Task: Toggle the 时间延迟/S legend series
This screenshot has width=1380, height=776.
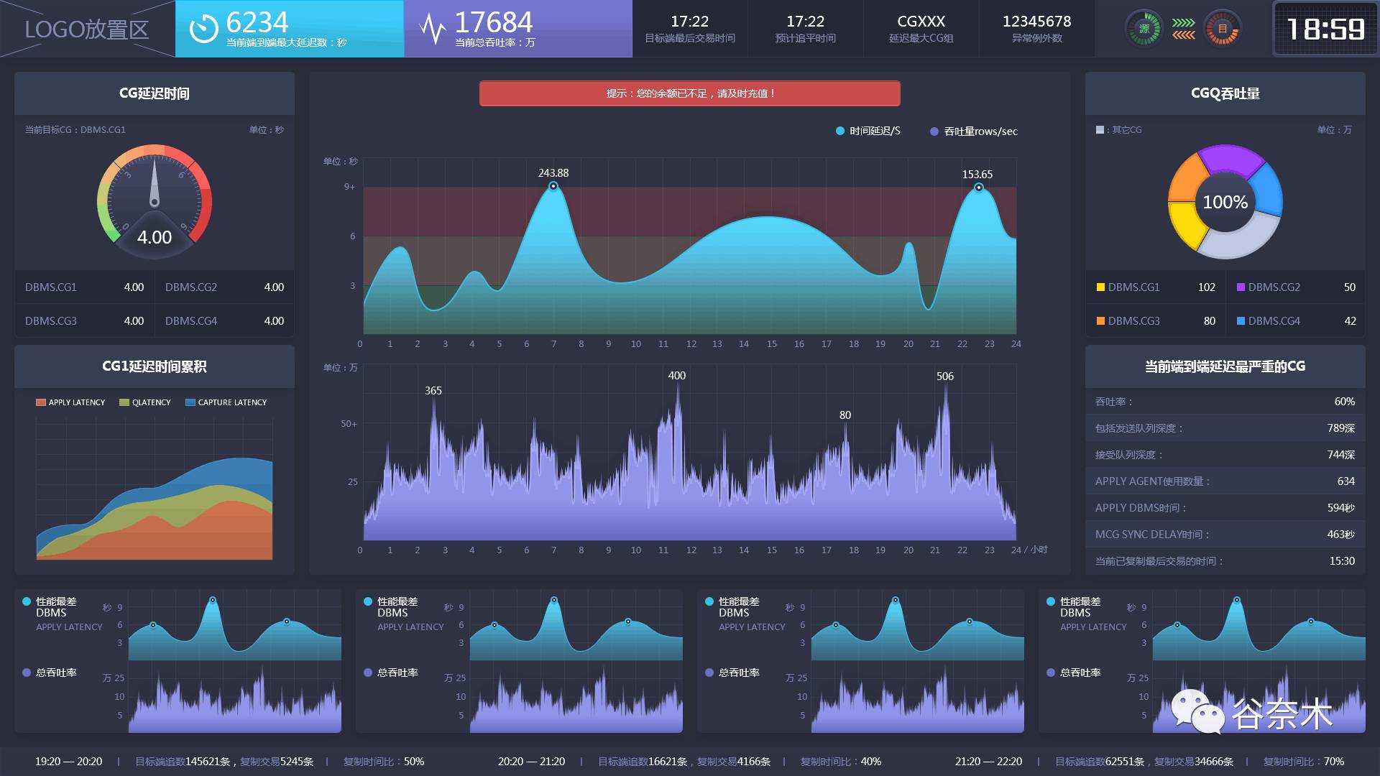Action: [x=868, y=131]
